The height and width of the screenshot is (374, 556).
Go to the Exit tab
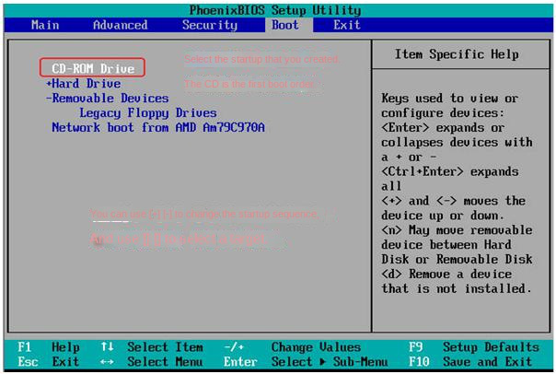[x=347, y=25]
